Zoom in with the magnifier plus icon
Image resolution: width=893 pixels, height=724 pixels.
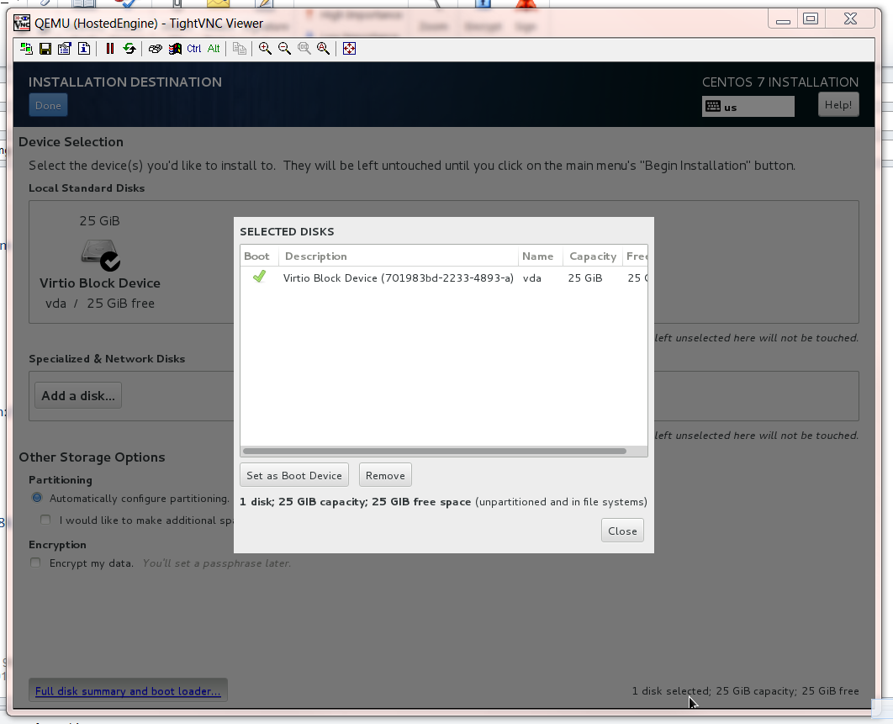click(x=265, y=49)
